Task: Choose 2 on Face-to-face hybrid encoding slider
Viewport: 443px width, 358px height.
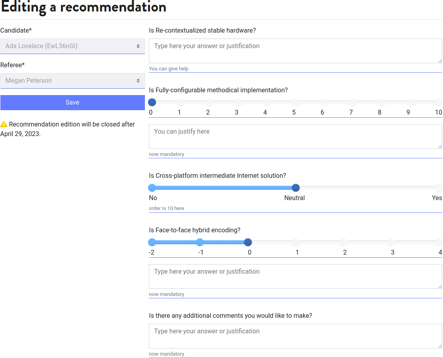Action: tap(343, 242)
